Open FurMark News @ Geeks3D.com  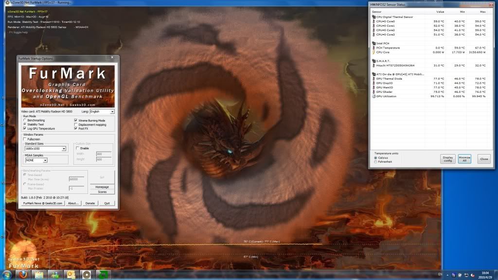pyautogui.click(x=43, y=203)
